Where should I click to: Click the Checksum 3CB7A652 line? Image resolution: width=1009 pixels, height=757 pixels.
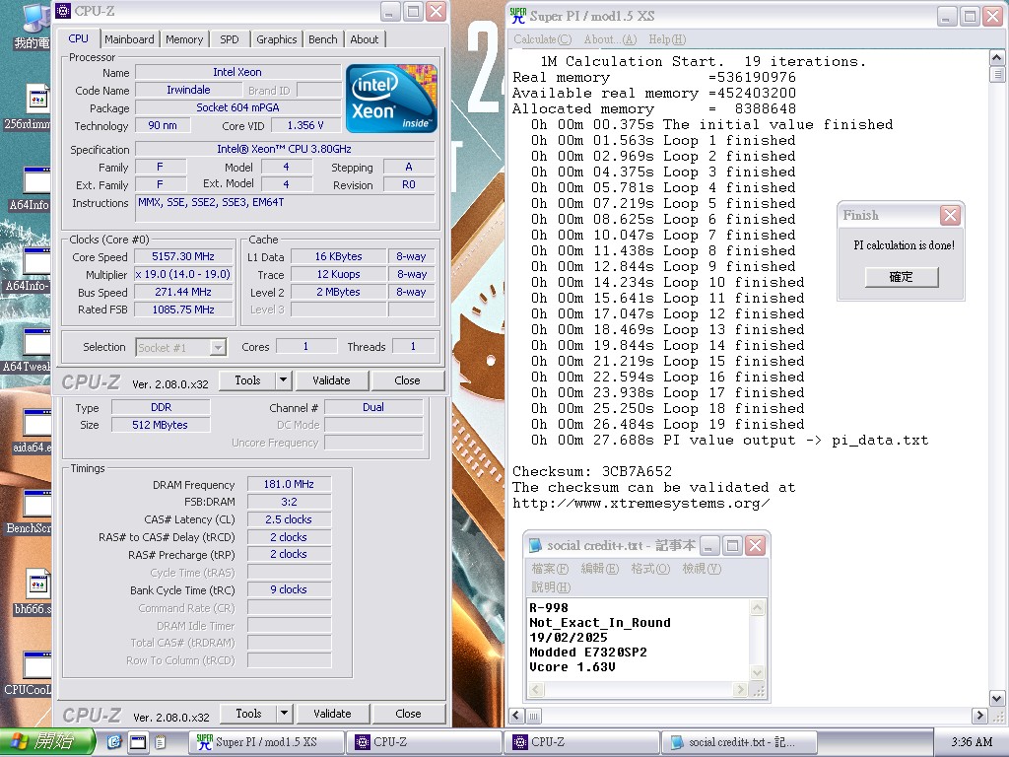point(592,471)
